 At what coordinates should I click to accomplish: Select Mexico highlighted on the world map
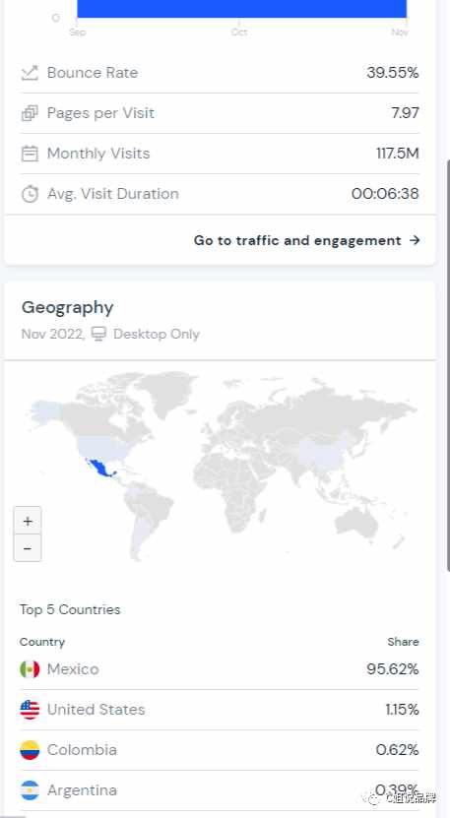(x=100, y=468)
